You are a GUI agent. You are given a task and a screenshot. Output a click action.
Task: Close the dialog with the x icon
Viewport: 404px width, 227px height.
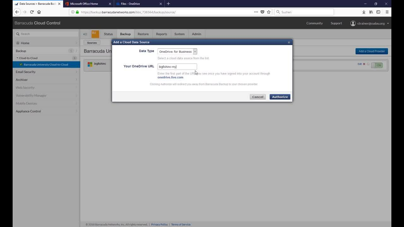[x=289, y=42]
